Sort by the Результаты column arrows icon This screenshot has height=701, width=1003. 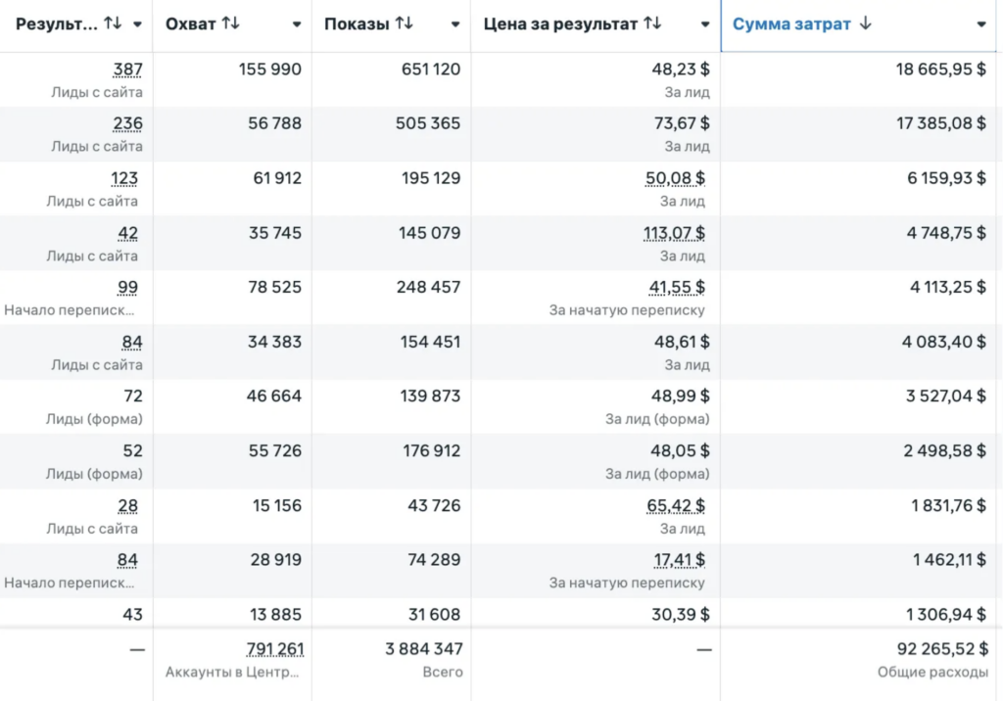(x=114, y=23)
